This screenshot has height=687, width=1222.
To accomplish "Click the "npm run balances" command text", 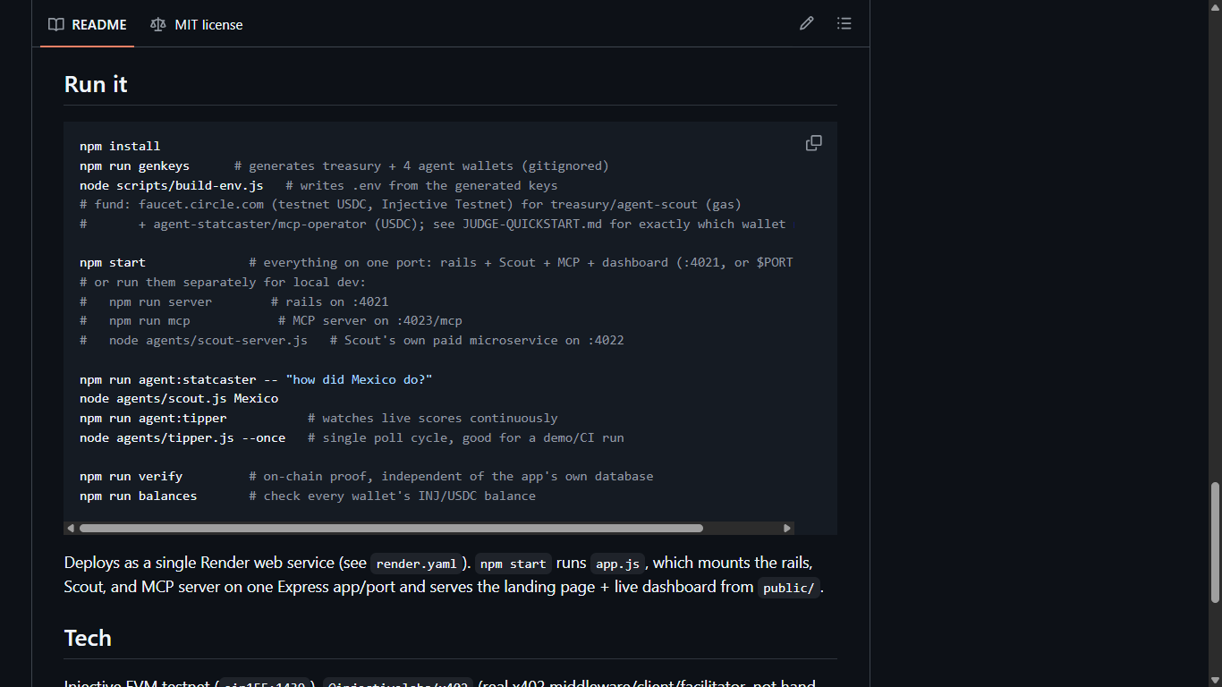I will pos(138,496).
